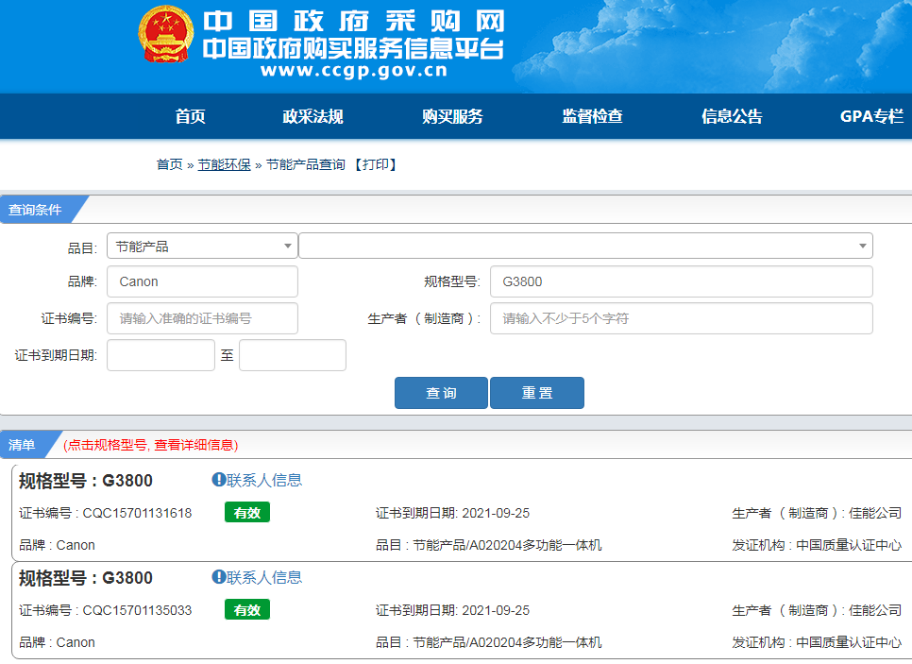Viewport: 912px width, 664px height.
Task: Click info icon beside first 联系人信息
Action: click(219, 480)
